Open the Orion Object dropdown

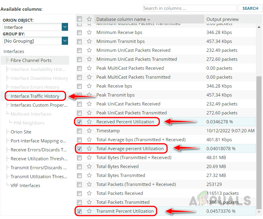point(65,27)
